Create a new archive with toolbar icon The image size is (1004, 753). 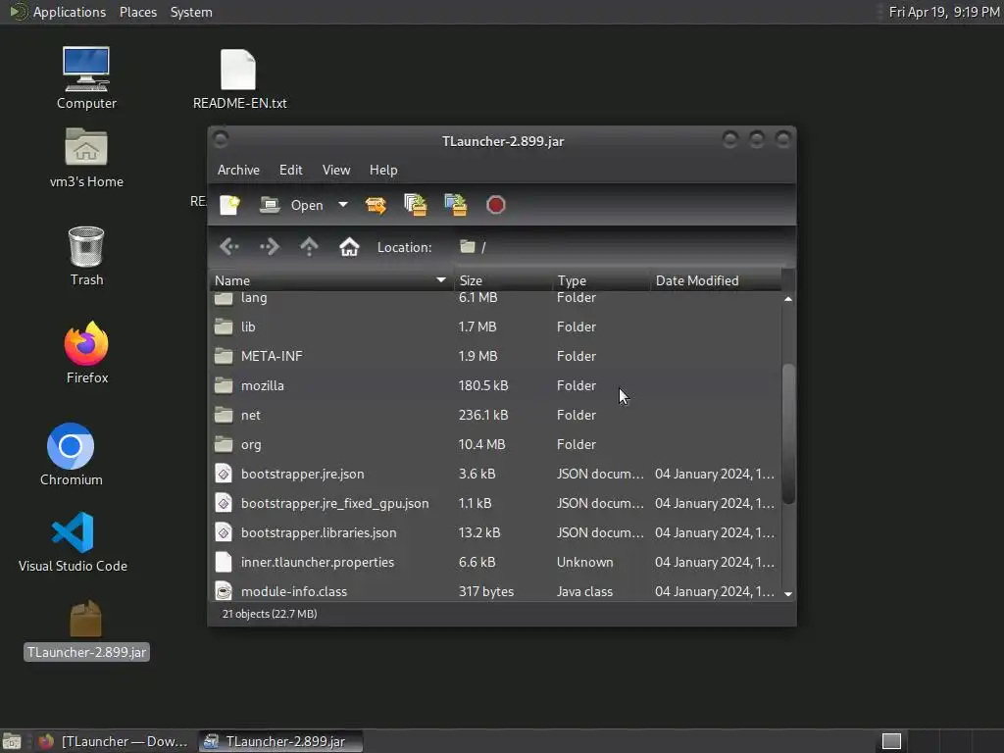(229, 205)
